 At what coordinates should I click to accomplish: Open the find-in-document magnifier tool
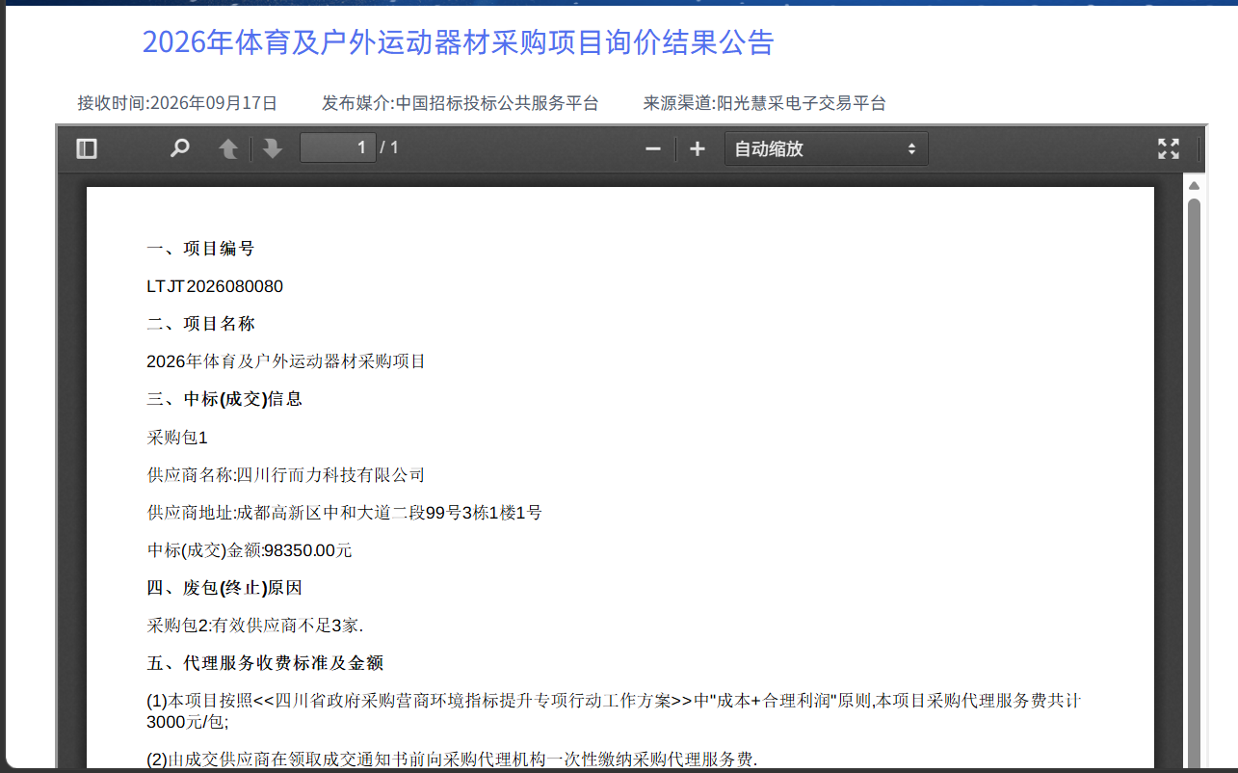click(x=179, y=148)
